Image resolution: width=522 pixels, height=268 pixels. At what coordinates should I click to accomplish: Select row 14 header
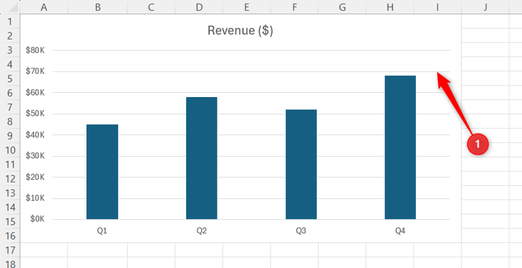pos(10,207)
